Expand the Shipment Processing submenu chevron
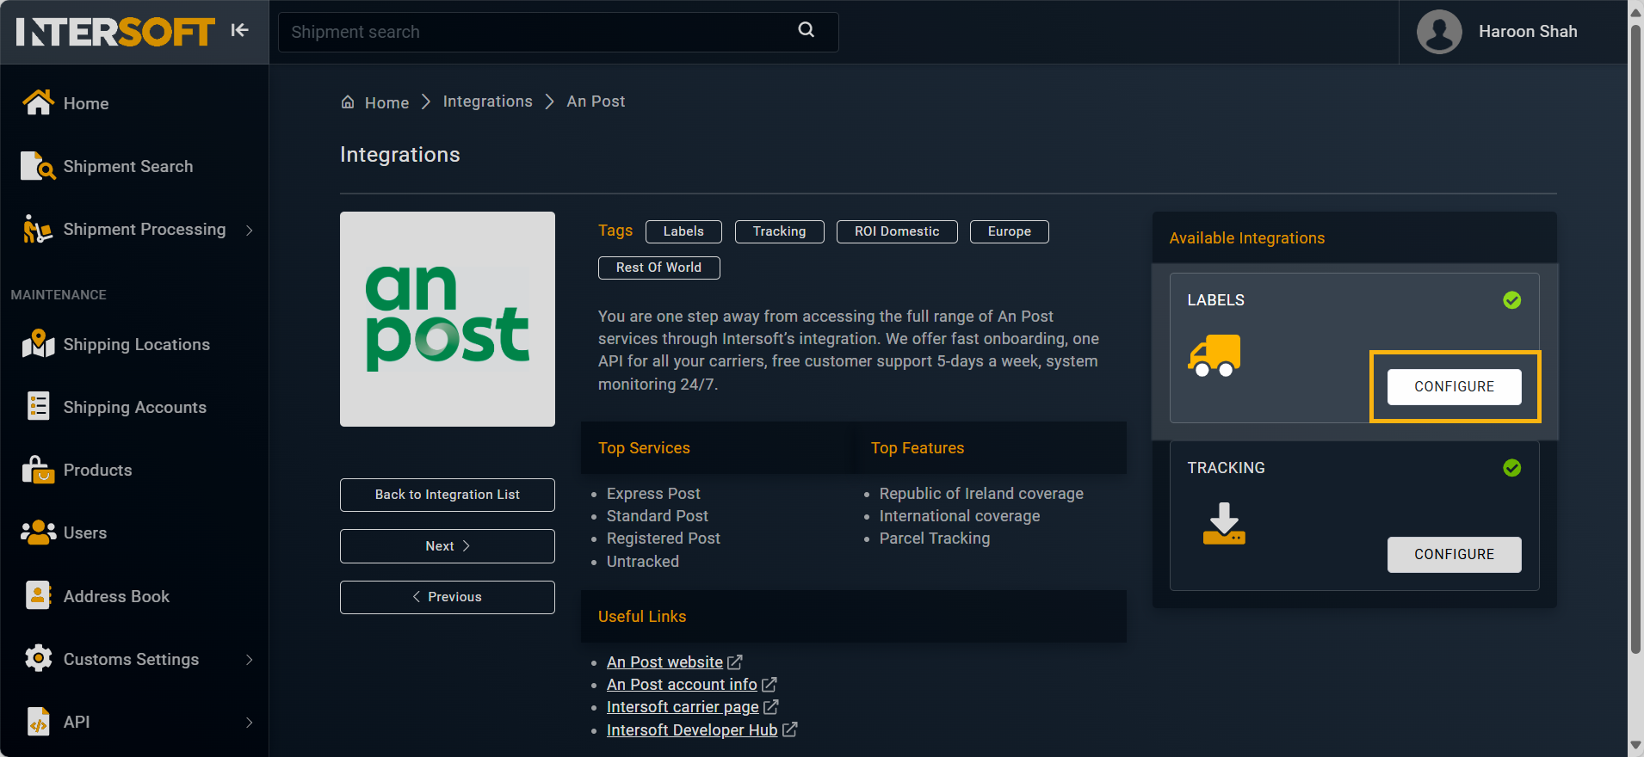The height and width of the screenshot is (757, 1644). tap(249, 230)
